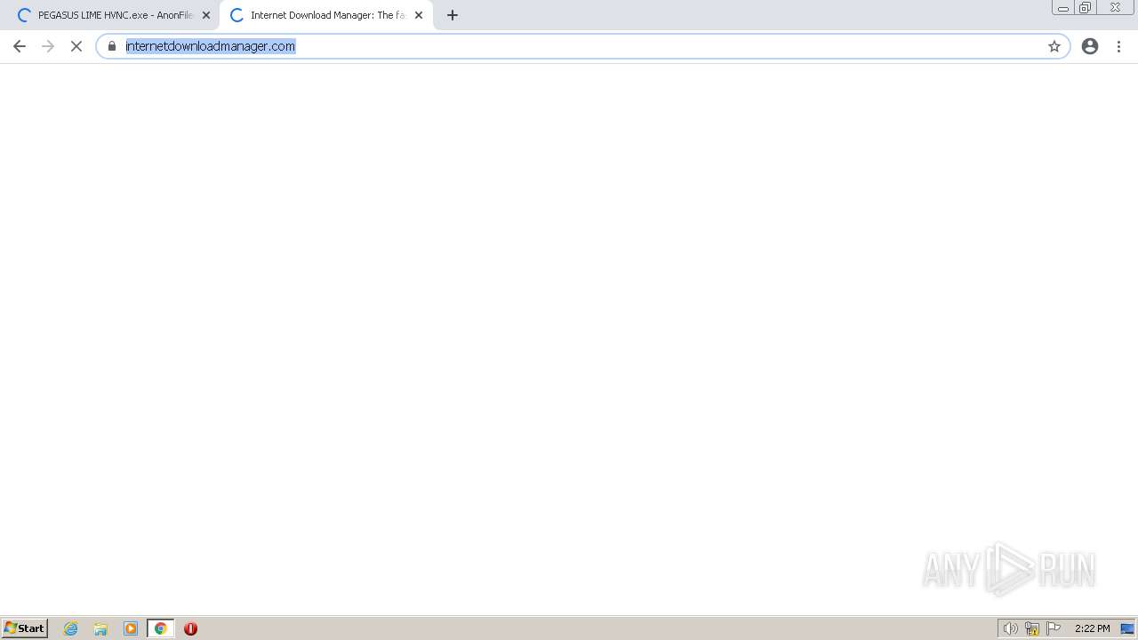The height and width of the screenshot is (640, 1138).
Task: Click the show desktop tray icon
Action: pos(1127,628)
